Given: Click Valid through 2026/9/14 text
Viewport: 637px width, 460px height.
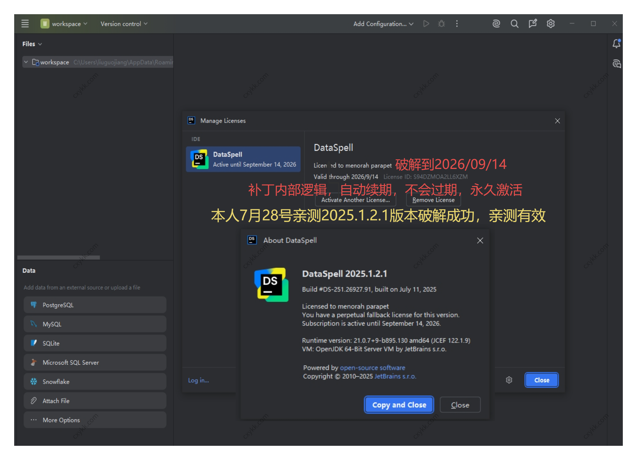Looking at the screenshot, I should click(345, 177).
